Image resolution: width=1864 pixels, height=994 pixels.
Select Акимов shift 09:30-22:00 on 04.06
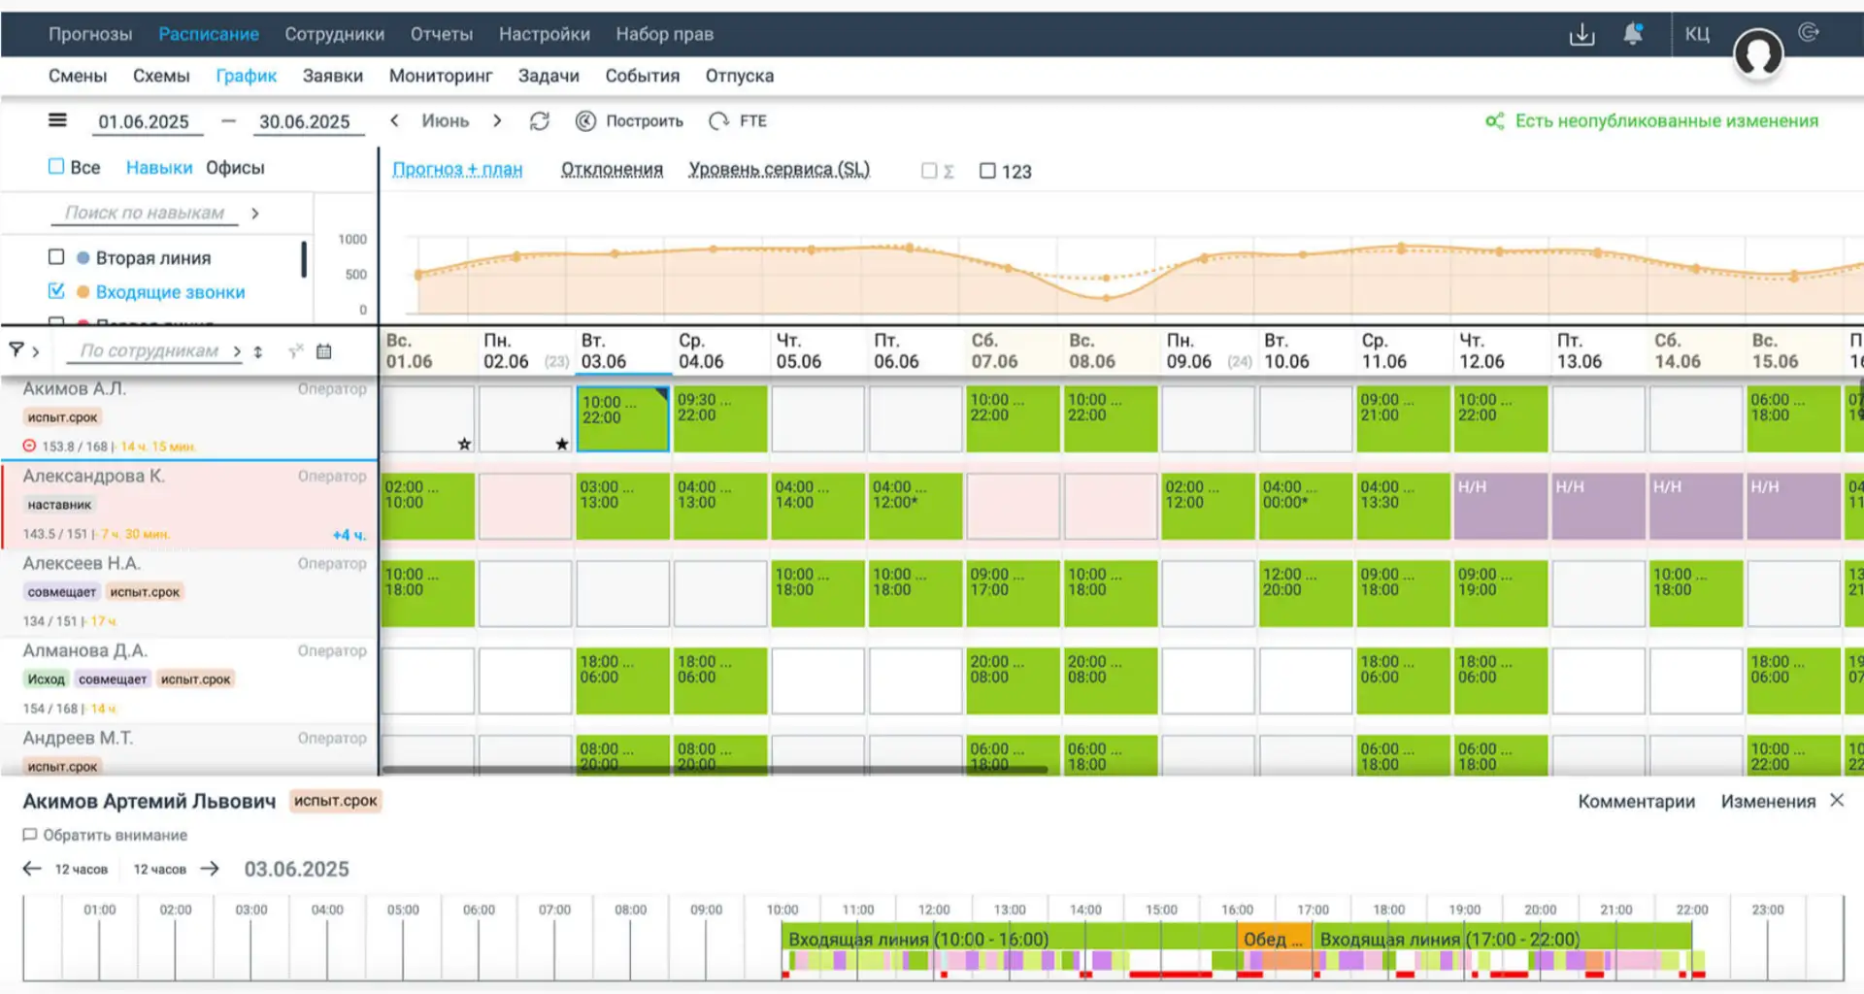(x=720, y=418)
